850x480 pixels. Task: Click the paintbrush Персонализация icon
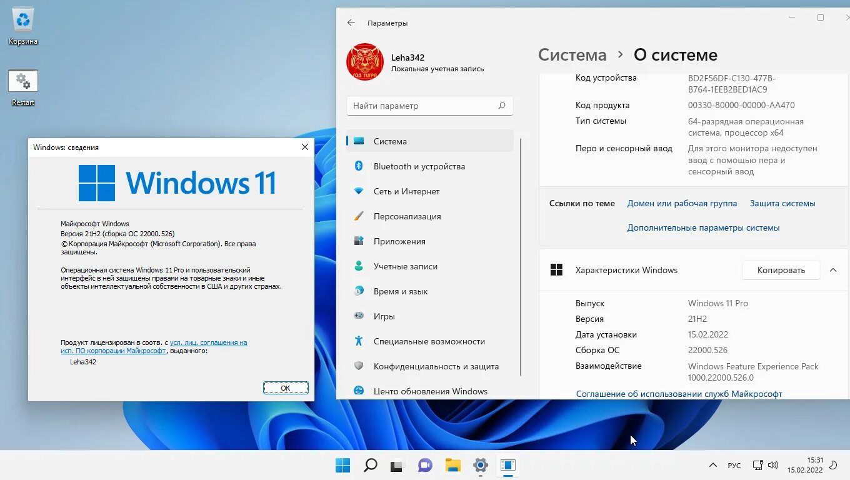pyautogui.click(x=359, y=216)
